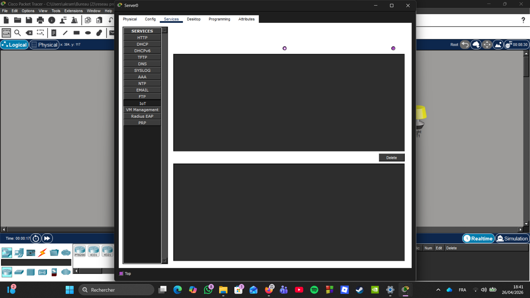Switch to Simulation mode
The width and height of the screenshot is (530, 298).
(x=512, y=239)
